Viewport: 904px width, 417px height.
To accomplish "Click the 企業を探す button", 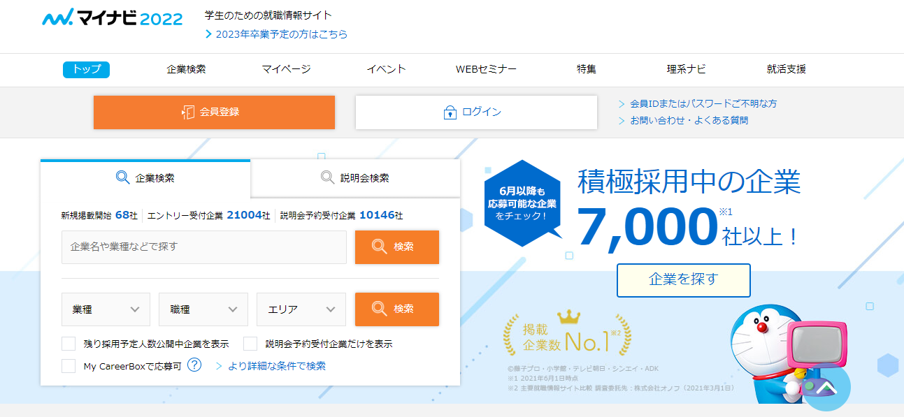I will (x=684, y=280).
